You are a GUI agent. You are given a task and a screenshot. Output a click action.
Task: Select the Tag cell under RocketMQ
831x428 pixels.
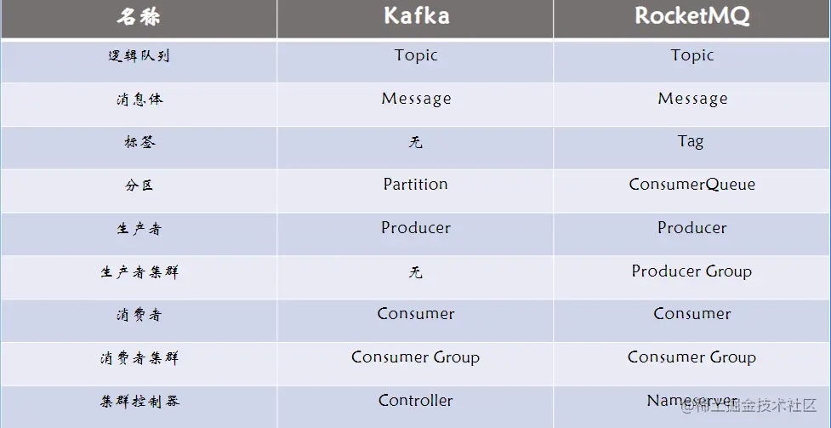[691, 142]
